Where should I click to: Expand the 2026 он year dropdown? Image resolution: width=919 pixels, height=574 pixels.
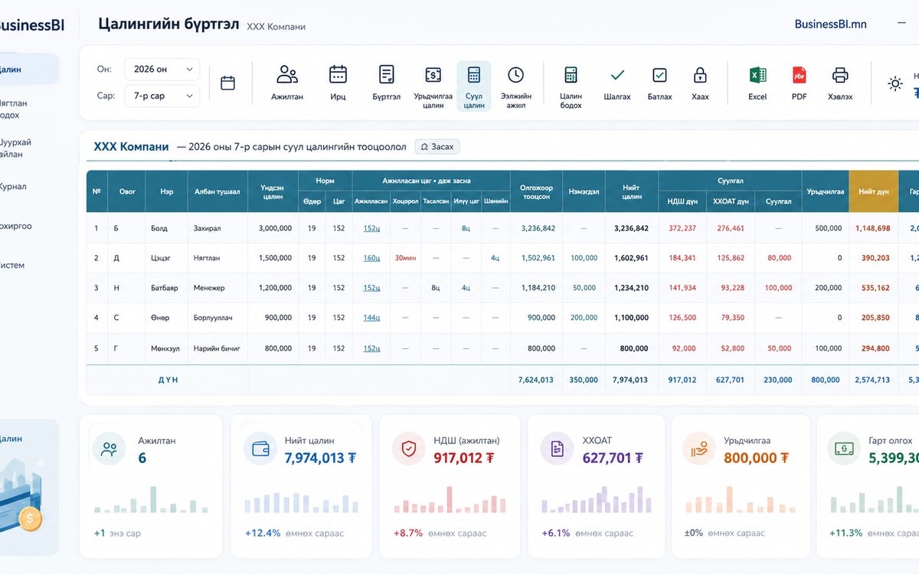162,69
